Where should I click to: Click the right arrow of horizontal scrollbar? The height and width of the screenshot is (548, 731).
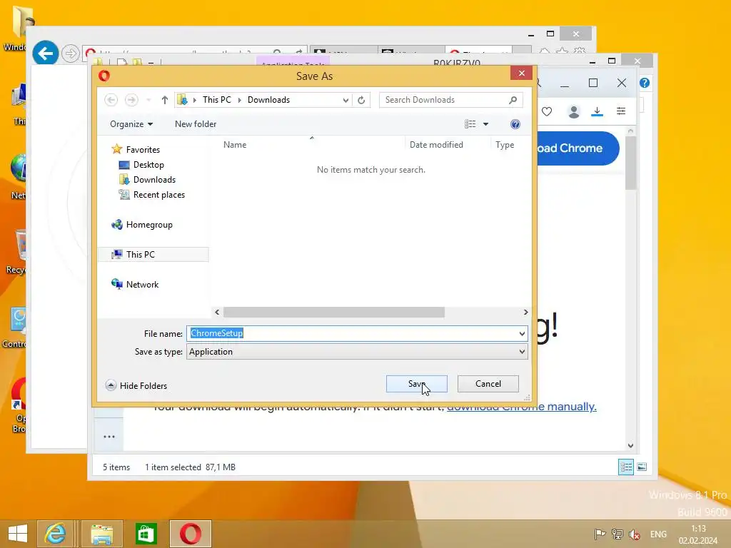click(525, 313)
